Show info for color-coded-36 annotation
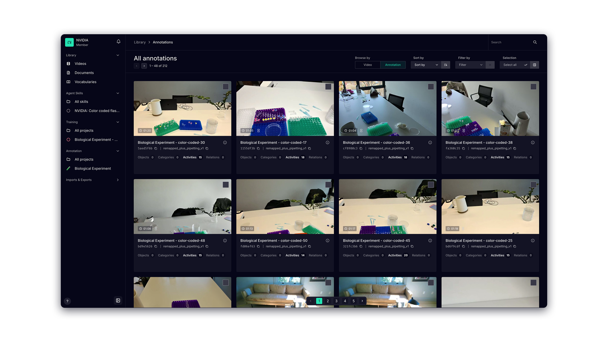Screen dimensions: 608x342 point(430,142)
